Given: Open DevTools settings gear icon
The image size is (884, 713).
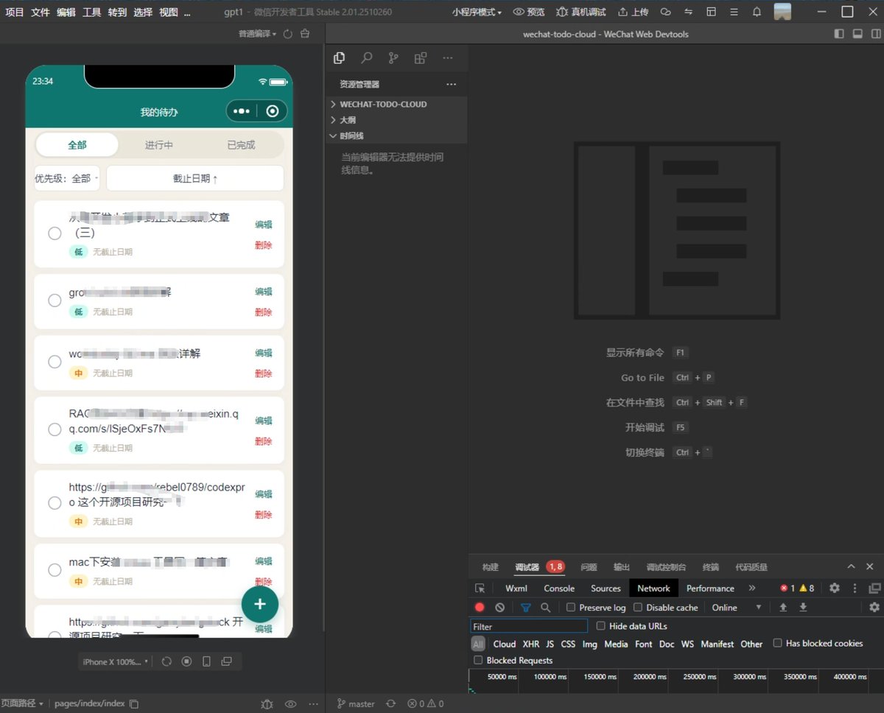Looking at the screenshot, I should pos(834,588).
